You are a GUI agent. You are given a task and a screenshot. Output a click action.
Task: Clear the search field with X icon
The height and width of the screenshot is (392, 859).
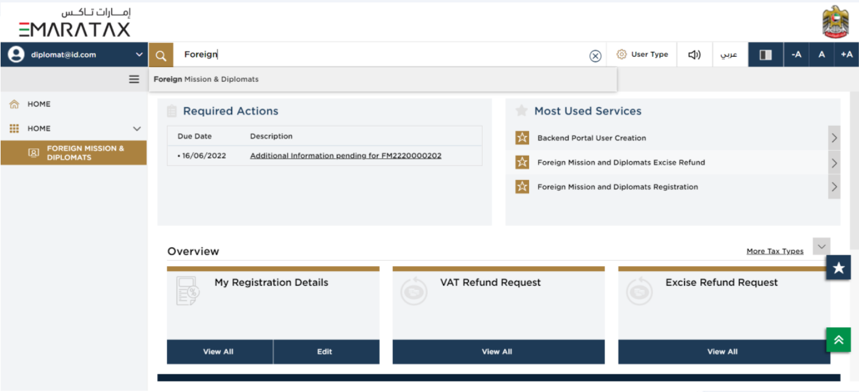click(595, 56)
